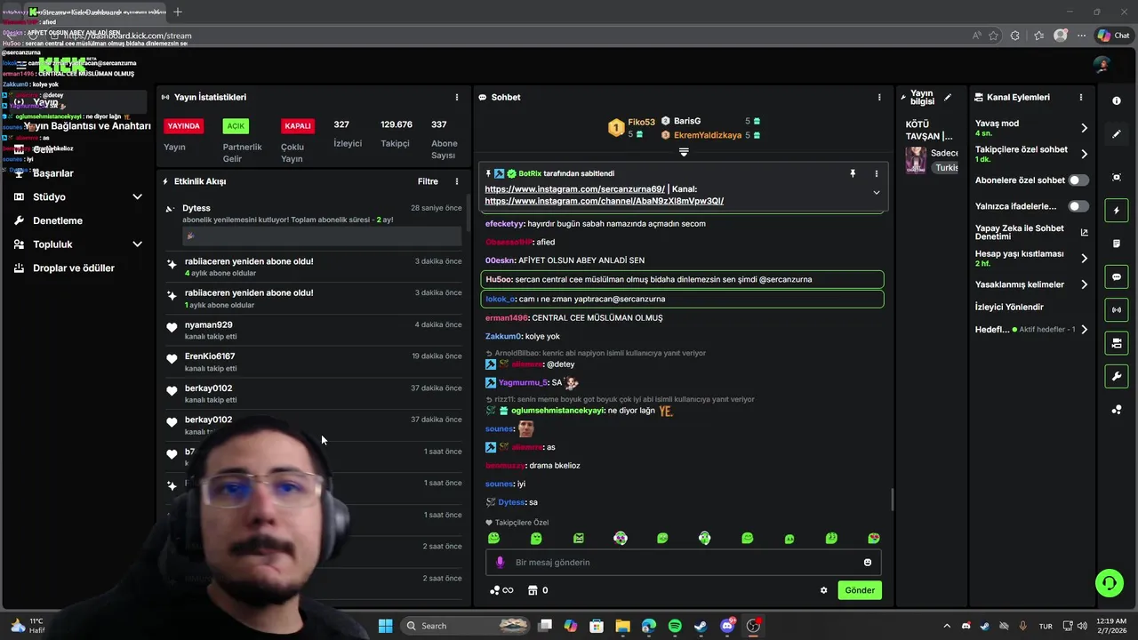Open Droplar ve ödüller in sidebar
This screenshot has height=640, width=1138.
click(74, 268)
